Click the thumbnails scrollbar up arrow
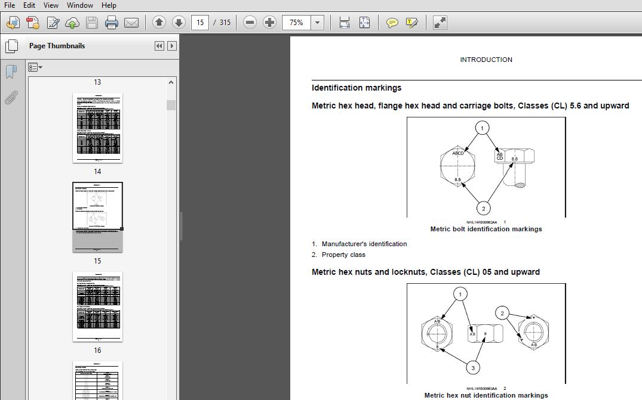Image resolution: width=642 pixels, height=400 pixels. click(171, 82)
